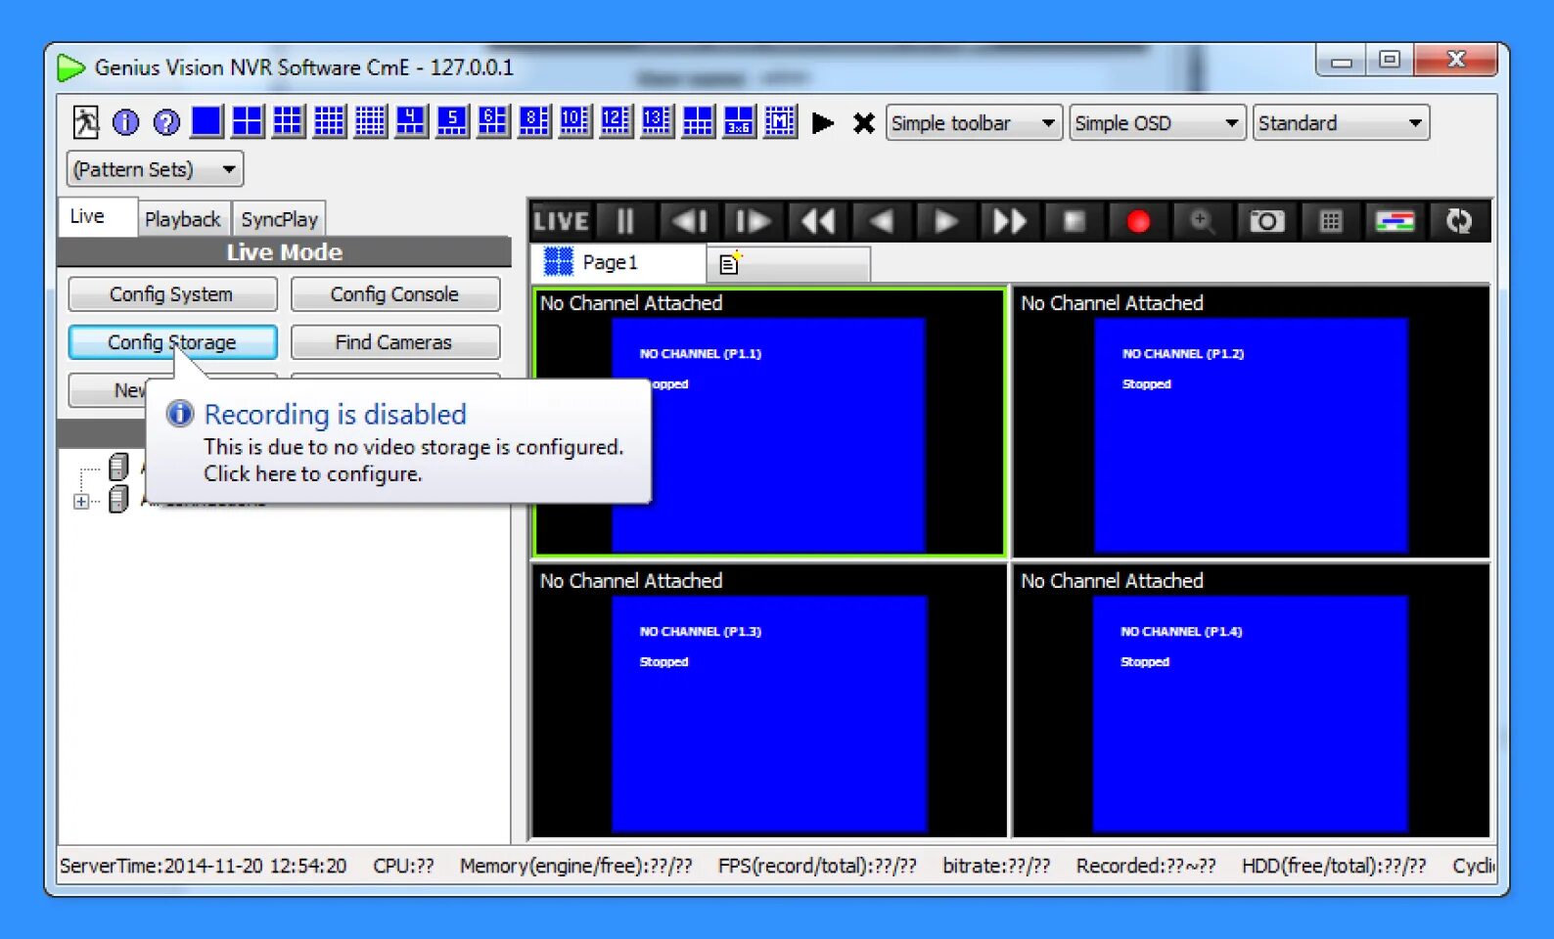The height and width of the screenshot is (939, 1554).
Task: Choose the layout icon labeled 13
Action: (x=657, y=121)
